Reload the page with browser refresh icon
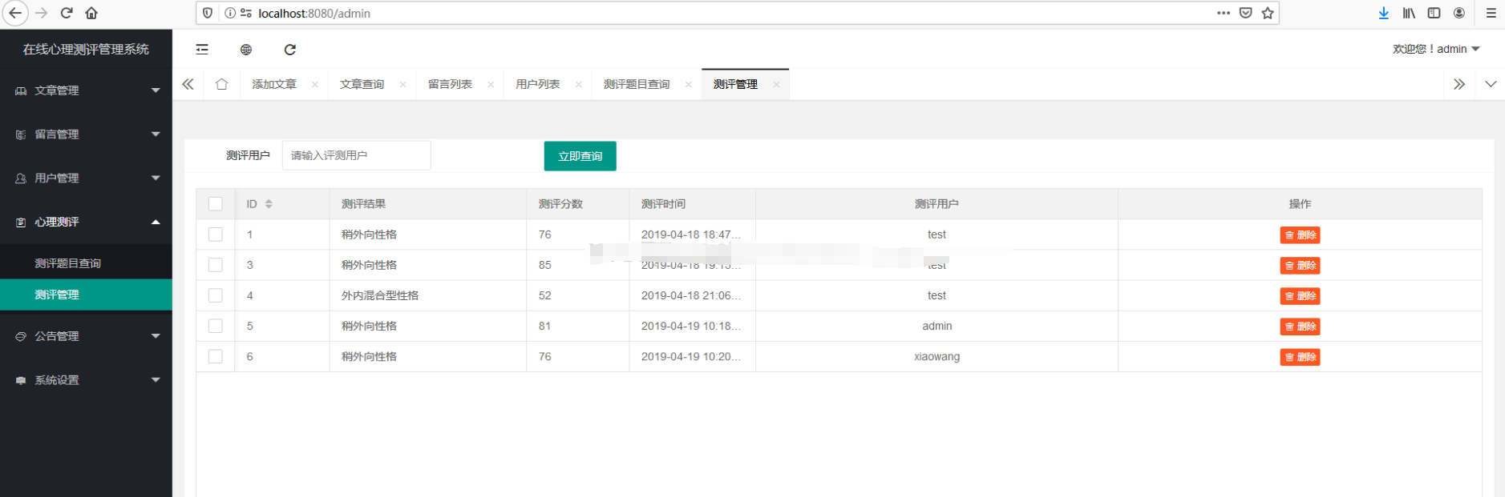1505x497 pixels. (x=67, y=13)
